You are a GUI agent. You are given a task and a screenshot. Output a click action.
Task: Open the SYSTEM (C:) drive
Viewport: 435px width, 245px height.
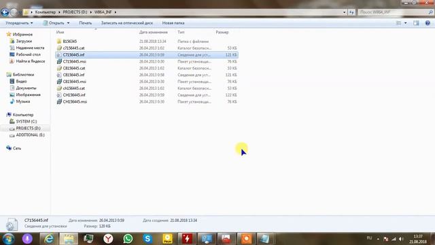(x=27, y=121)
